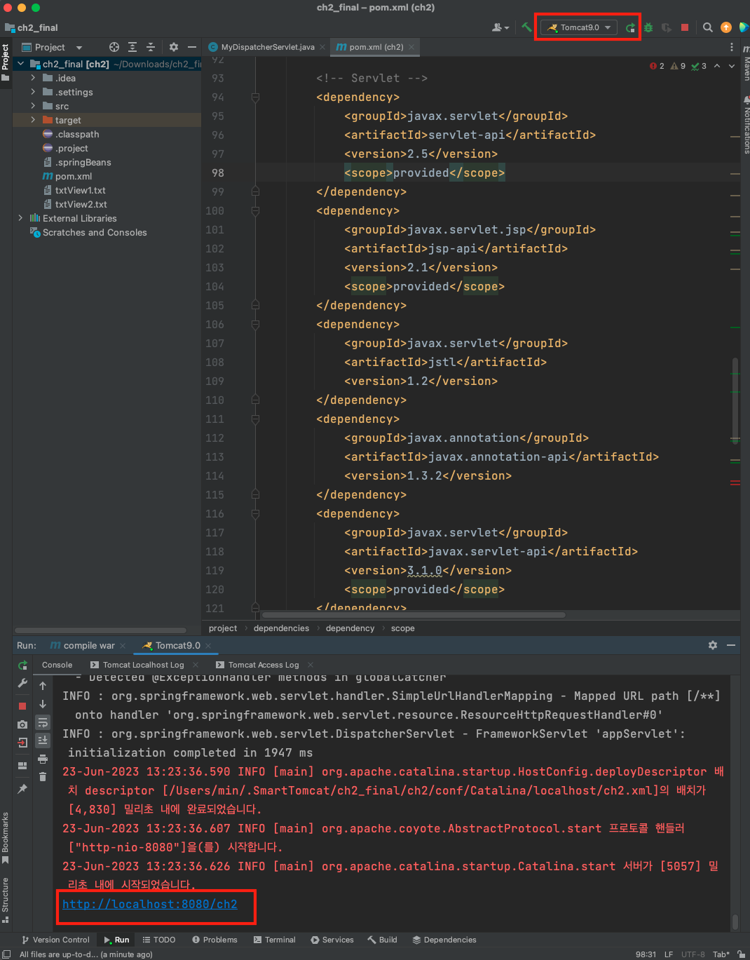Click the layout icon in Run panel
The width and height of the screenshot is (750, 960).
pyautogui.click(x=22, y=766)
